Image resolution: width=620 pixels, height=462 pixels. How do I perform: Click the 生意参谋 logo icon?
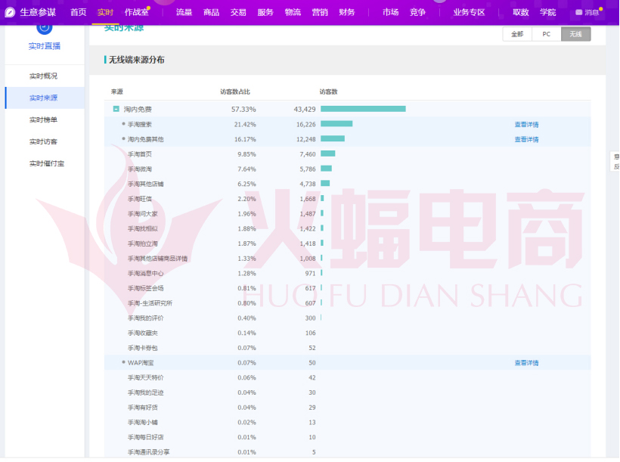10,12
